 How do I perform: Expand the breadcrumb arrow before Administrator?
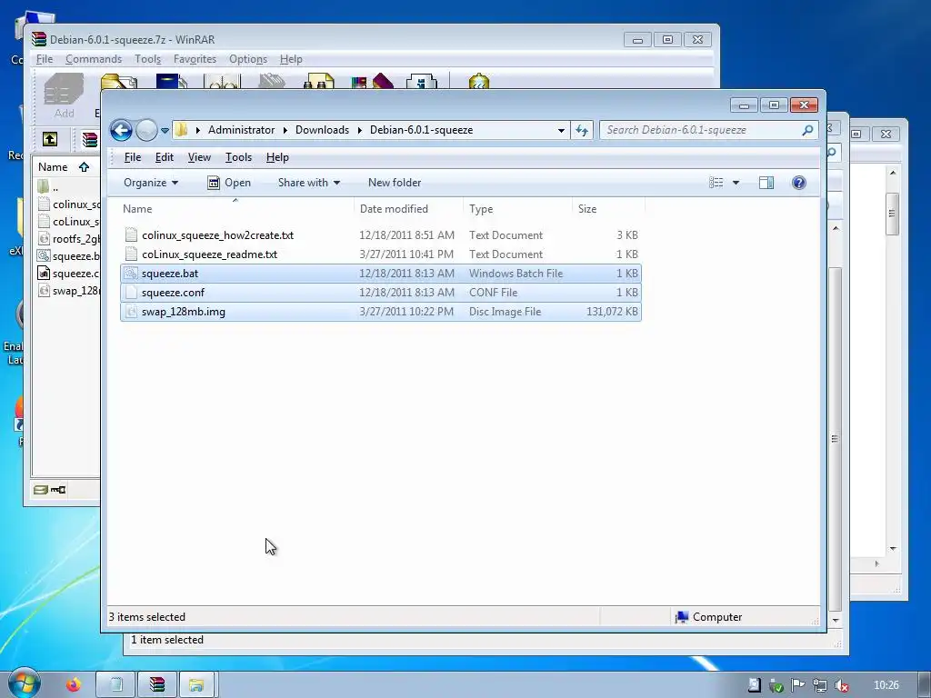tap(197, 130)
